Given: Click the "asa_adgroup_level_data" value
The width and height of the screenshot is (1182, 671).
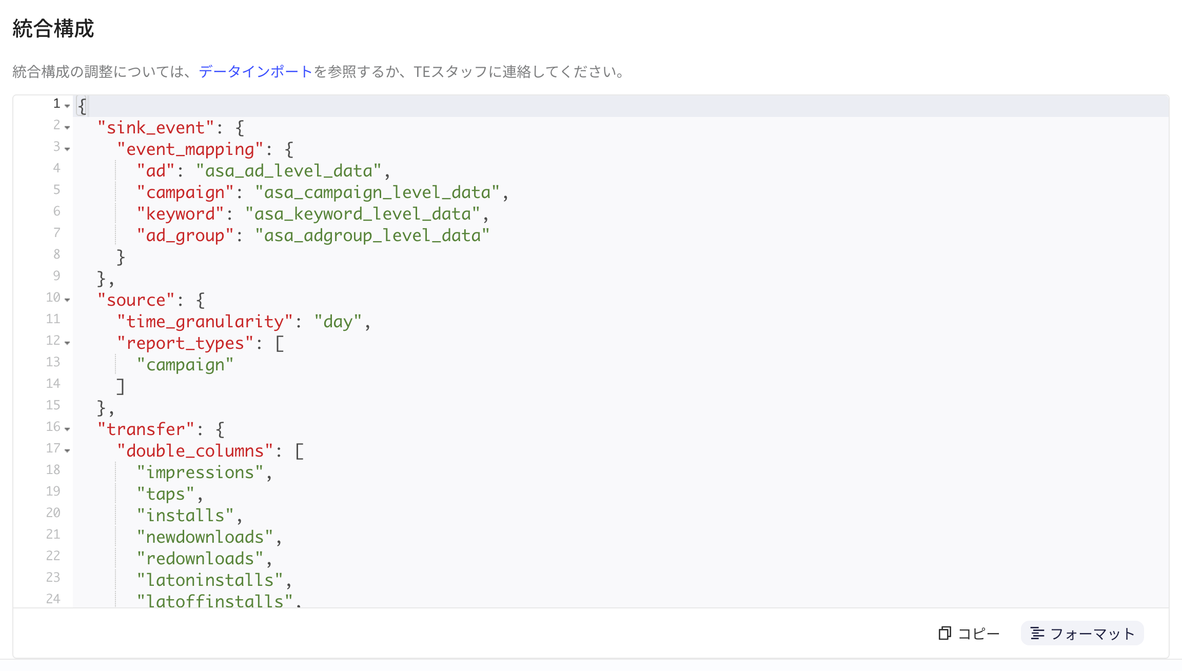Looking at the screenshot, I should 372,235.
